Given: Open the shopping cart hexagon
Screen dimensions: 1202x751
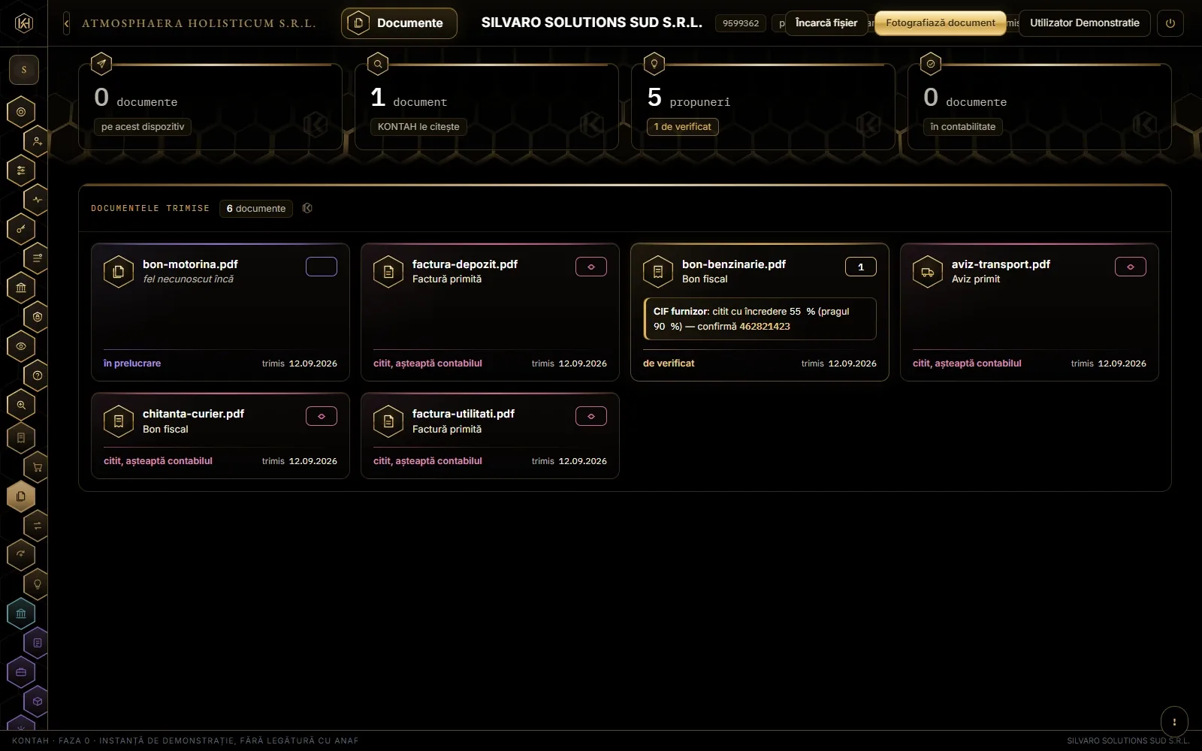Looking at the screenshot, I should click(37, 467).
